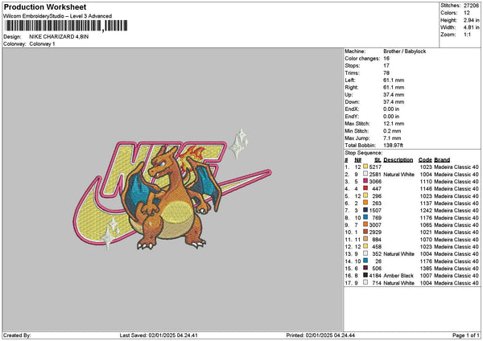Click the 'St.' column header
483x341 pixels.
[378, 160]
